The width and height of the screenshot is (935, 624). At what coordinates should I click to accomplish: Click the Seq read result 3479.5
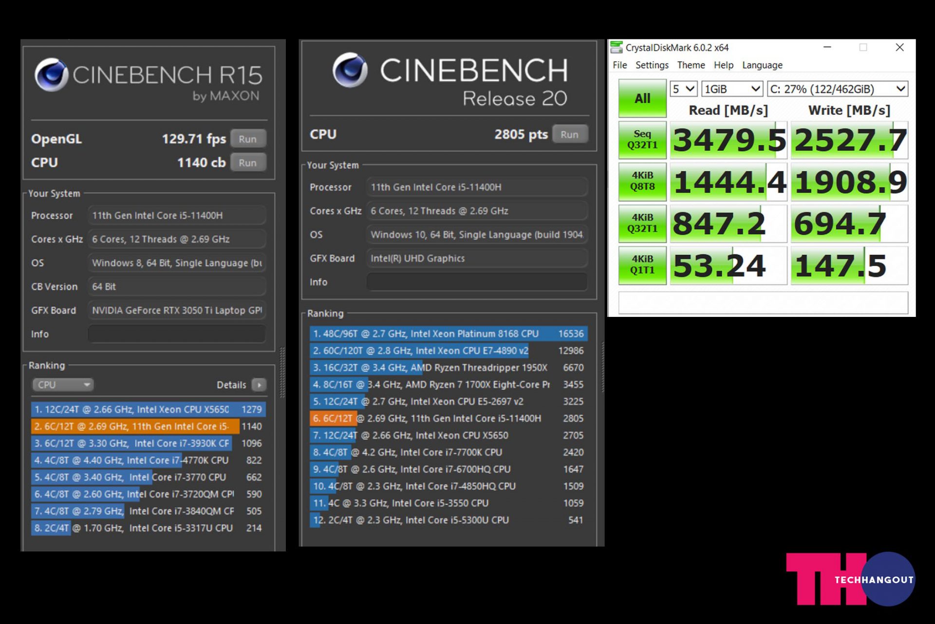click(x=729, y=140)
